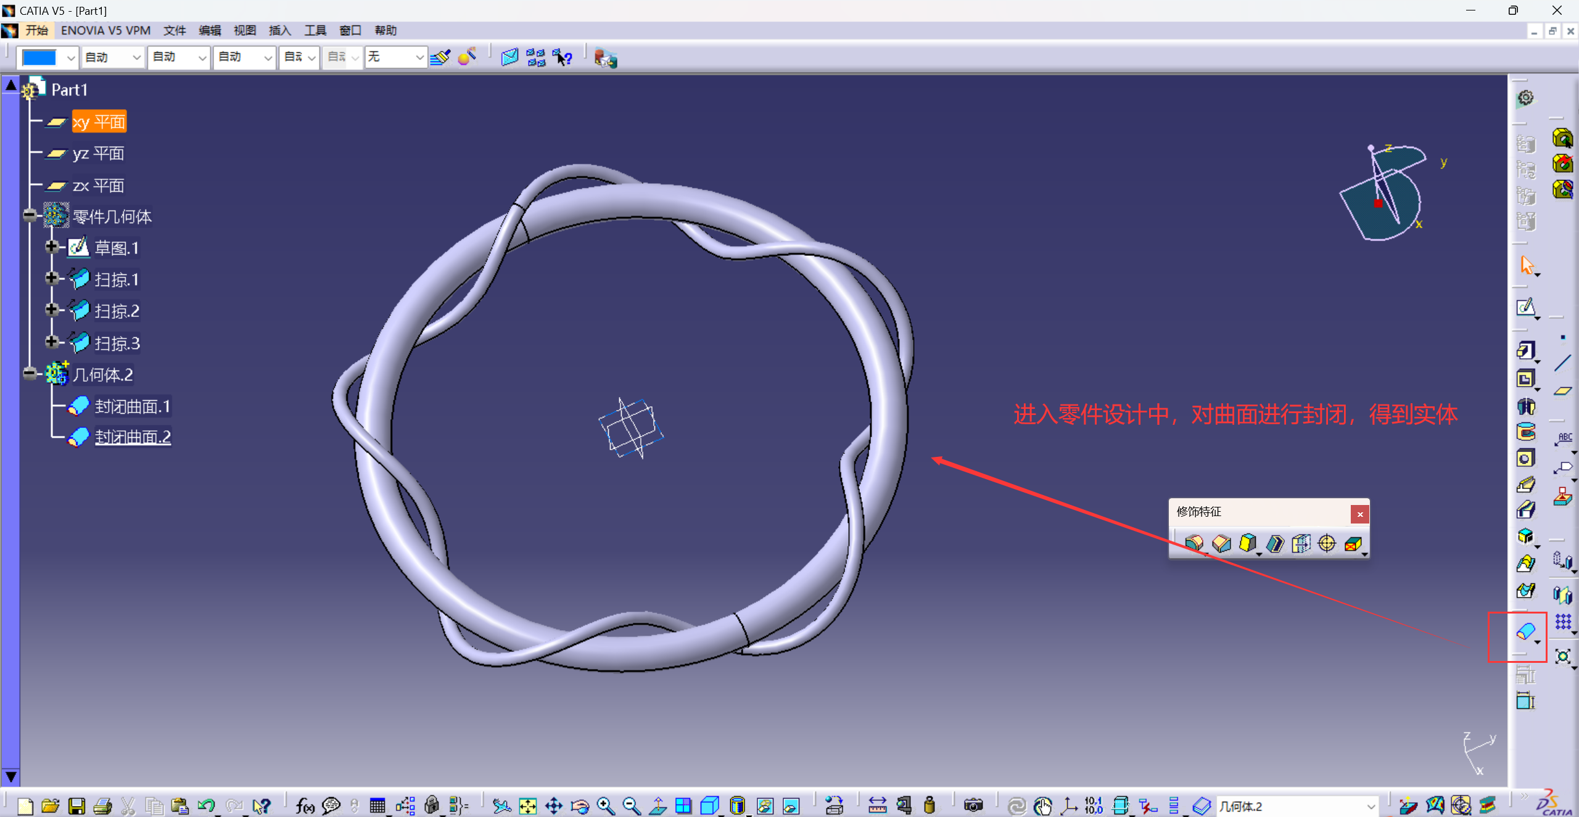Click the Shell icon in 修饰特征

(1275, 543)
